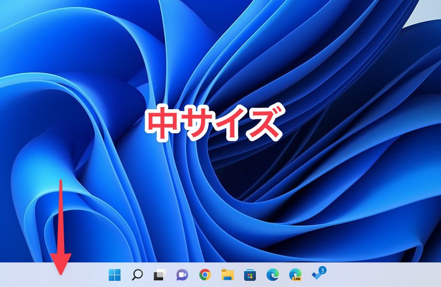Click the notification badge showing 3

(322, 270)
